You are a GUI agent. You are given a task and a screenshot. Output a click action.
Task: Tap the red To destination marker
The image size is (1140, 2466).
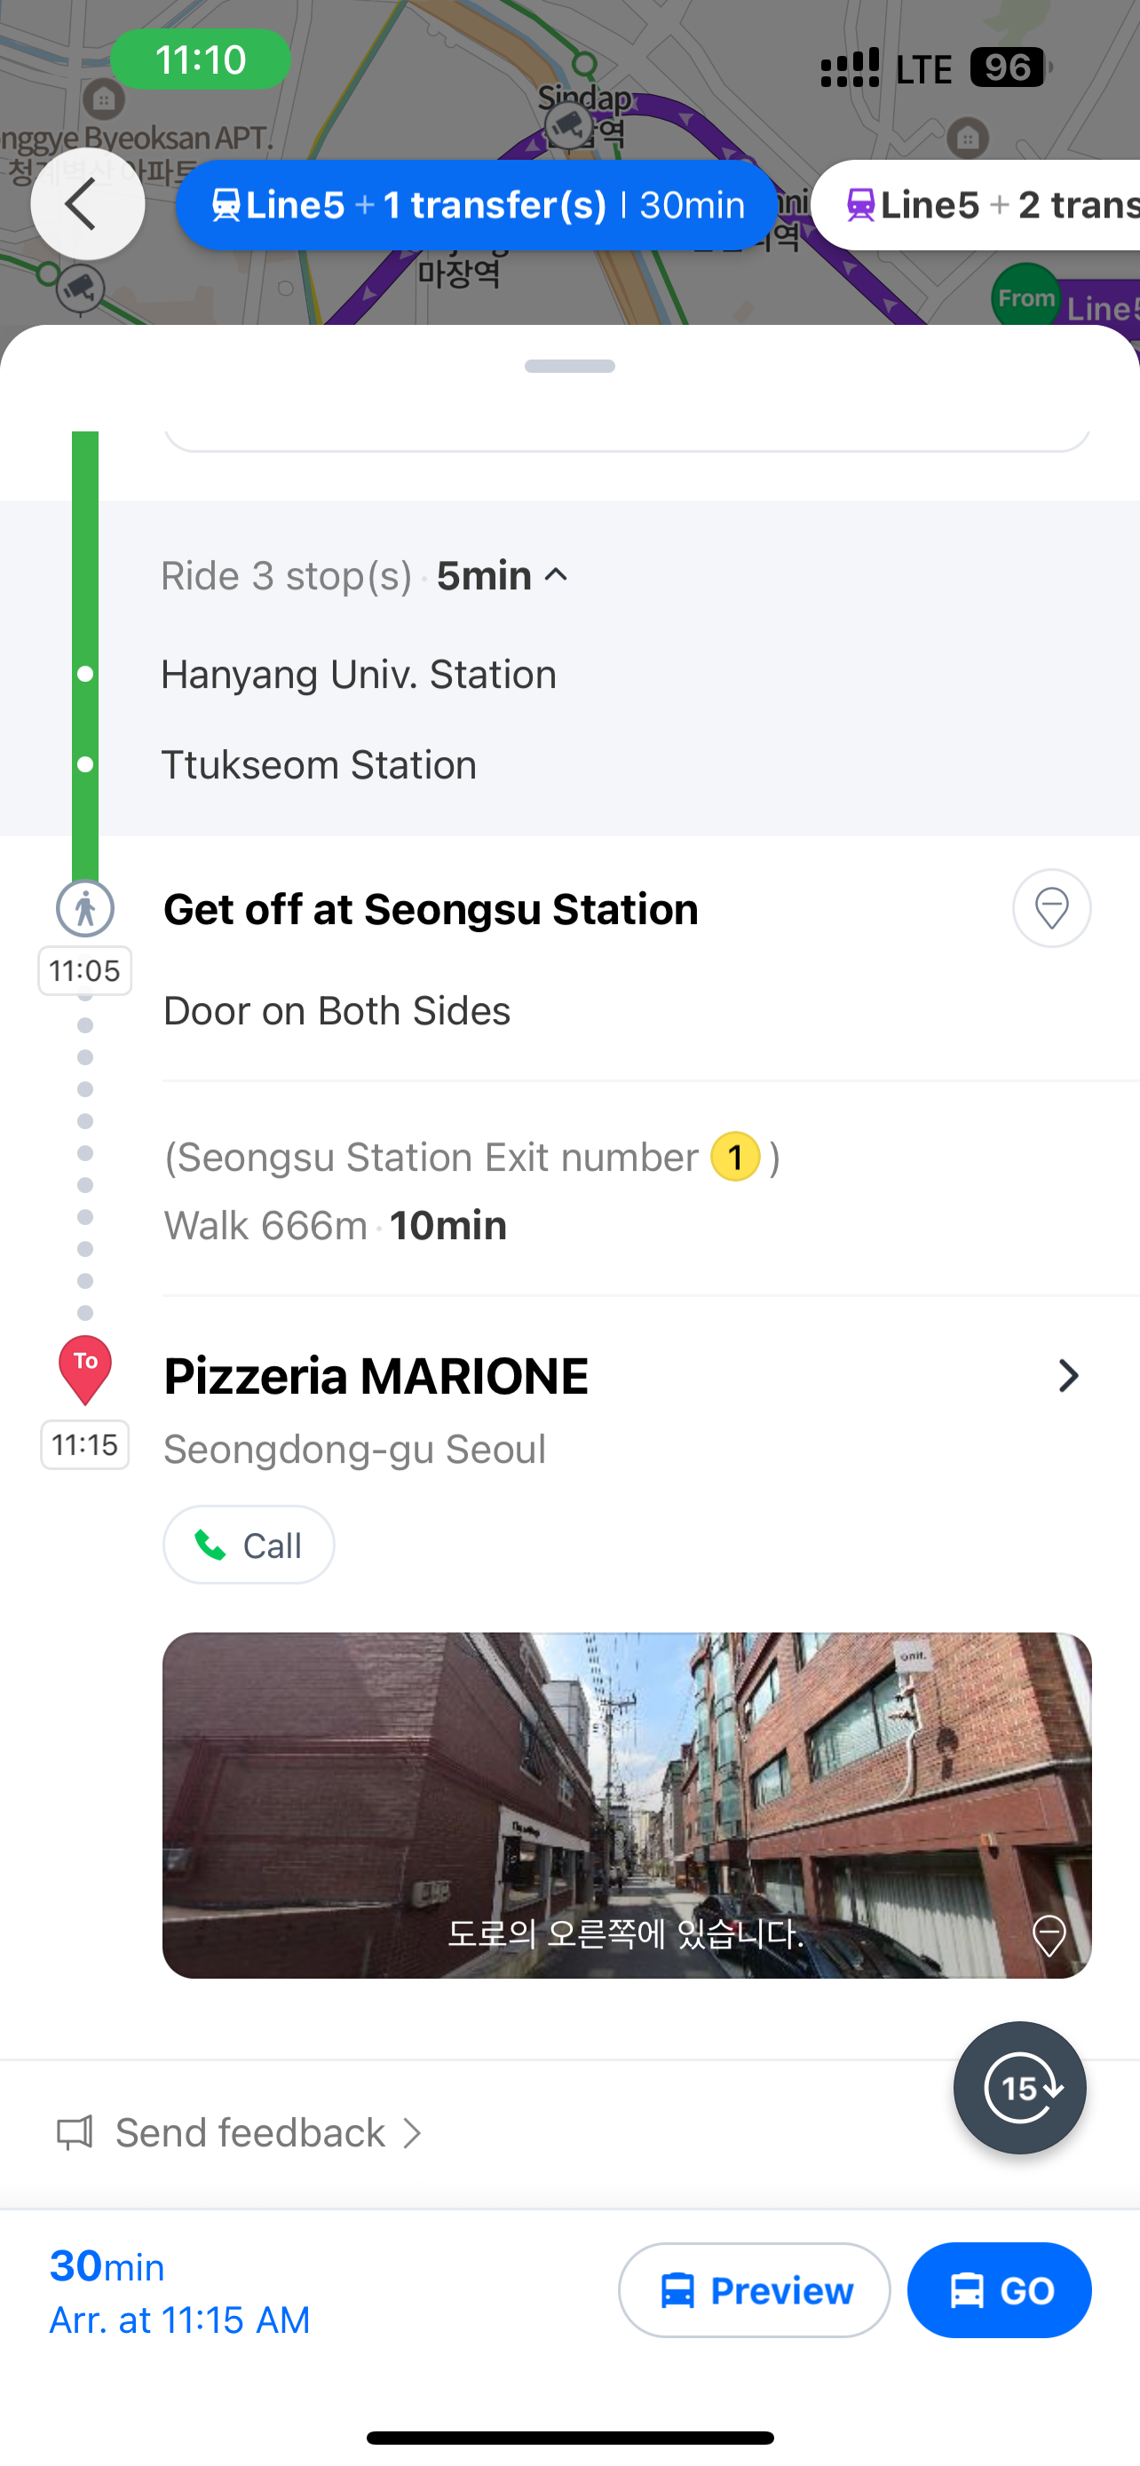tap(85, 1369)
